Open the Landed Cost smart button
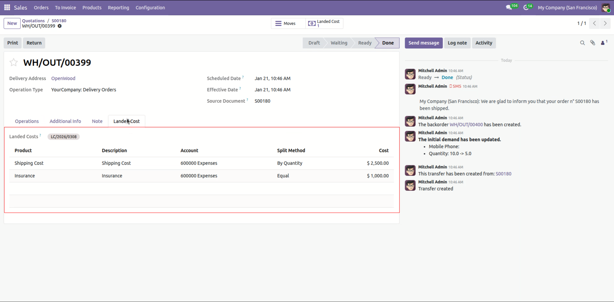614x302 pixels. coord(324,24)
